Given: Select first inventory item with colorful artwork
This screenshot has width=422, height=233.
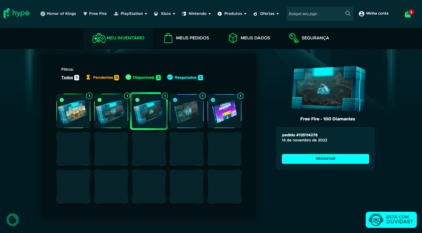Looking at the screenshot, I should point(73,111).
